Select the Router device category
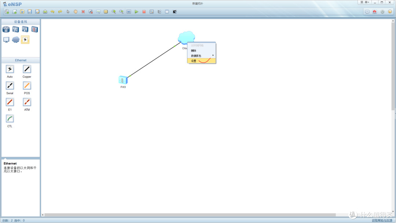 pyautogui.click(x=6, y=30)
